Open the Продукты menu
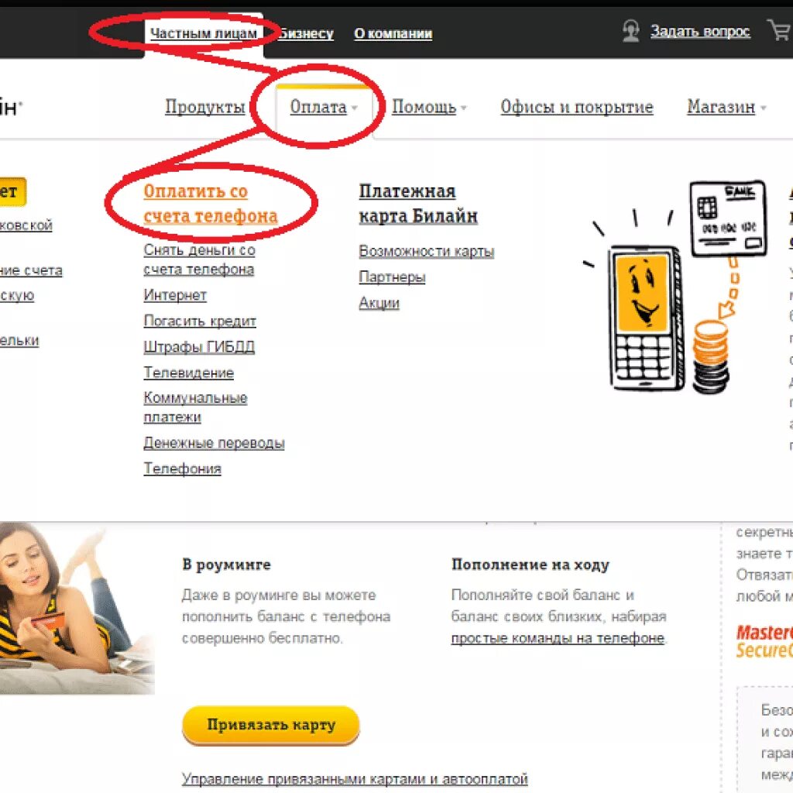 (205, 107)
